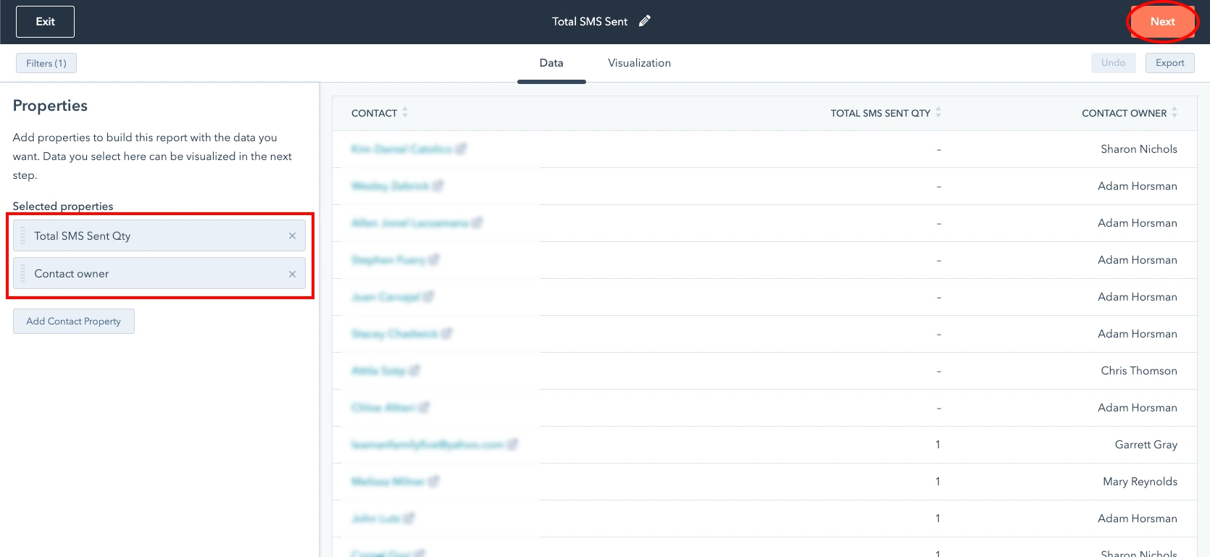Open external link icon in Garrett Gray row
Viewport: 1210px width, 557px height.
tap(513, 445)
